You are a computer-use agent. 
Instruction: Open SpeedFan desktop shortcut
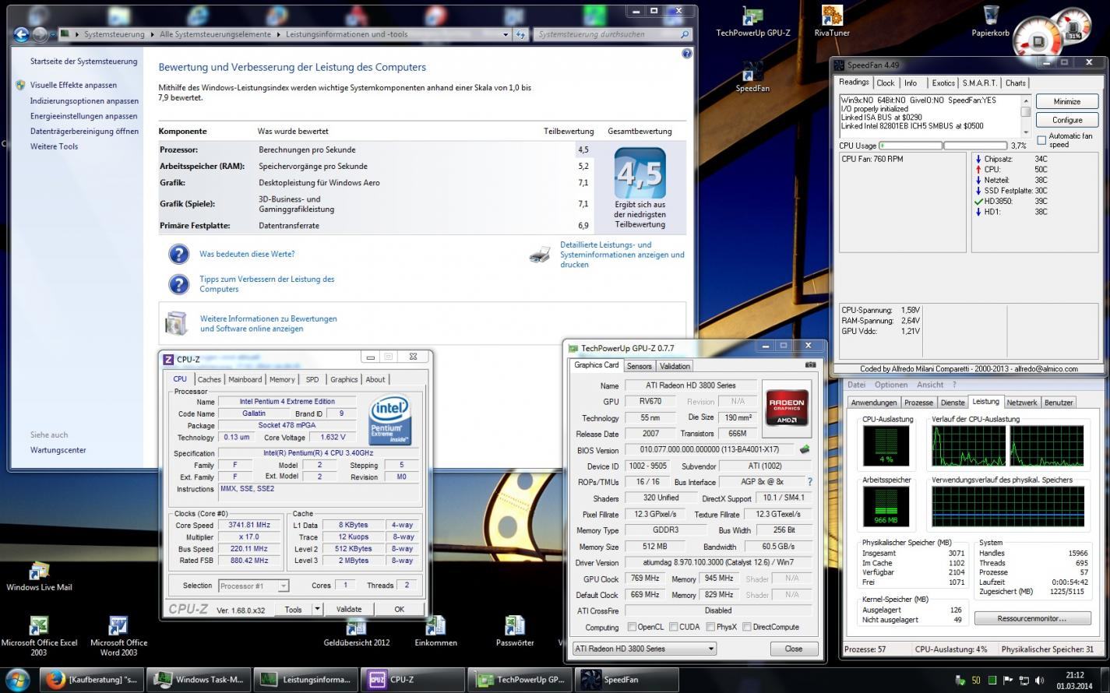tap(752, 77)
